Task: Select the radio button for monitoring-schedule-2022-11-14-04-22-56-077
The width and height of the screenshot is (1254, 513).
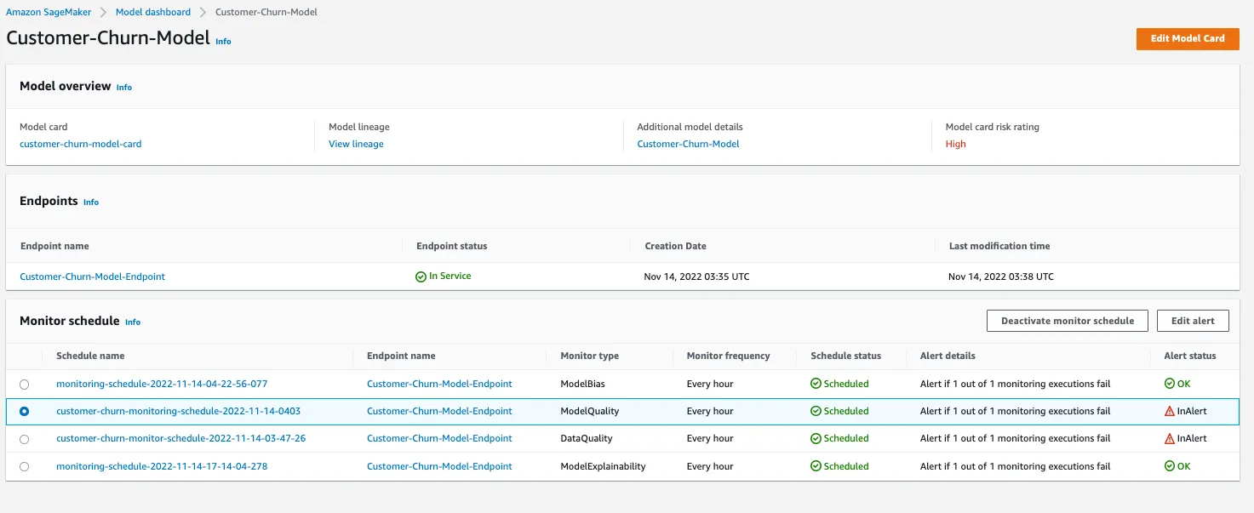Action: (x=24, y=384)
